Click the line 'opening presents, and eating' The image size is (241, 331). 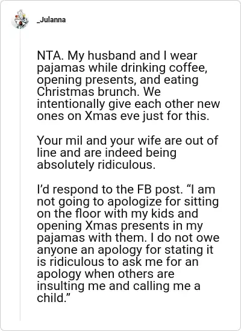pos(117,80)
